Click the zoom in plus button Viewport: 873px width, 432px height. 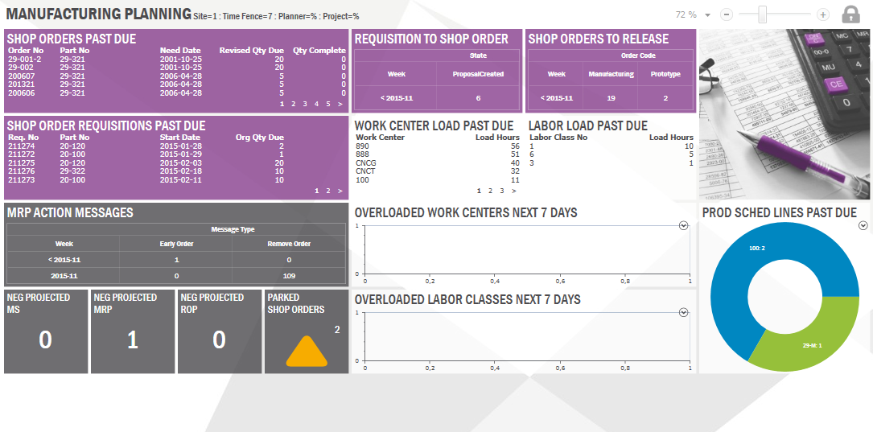822,14
